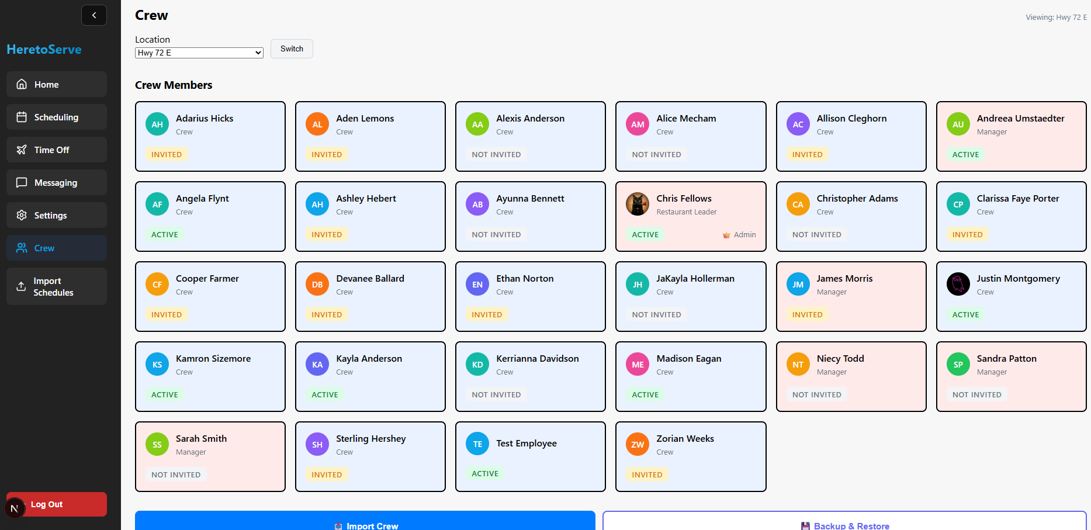This screenshot has width=1091, height=530.
Task: Click the Home house icon in the sidebar
Action: pos(22,84)
